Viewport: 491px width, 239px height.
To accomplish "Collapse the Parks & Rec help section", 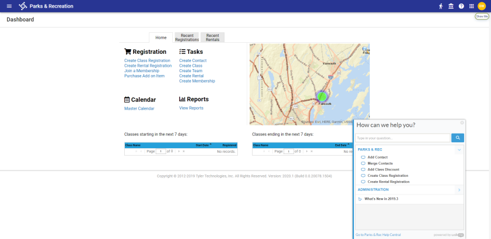I will point(459,150).
